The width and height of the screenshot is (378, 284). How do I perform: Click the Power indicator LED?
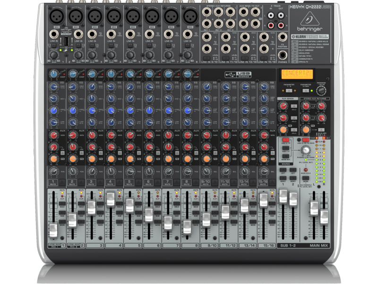[317, 138]
